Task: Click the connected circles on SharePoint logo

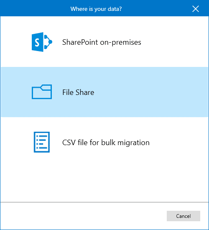Action: (x=48, y=42)
